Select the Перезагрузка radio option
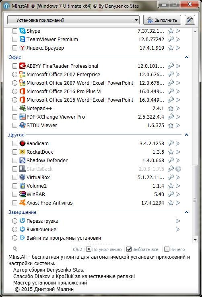This screenshot has height=297, width=202. coord(14,221)
